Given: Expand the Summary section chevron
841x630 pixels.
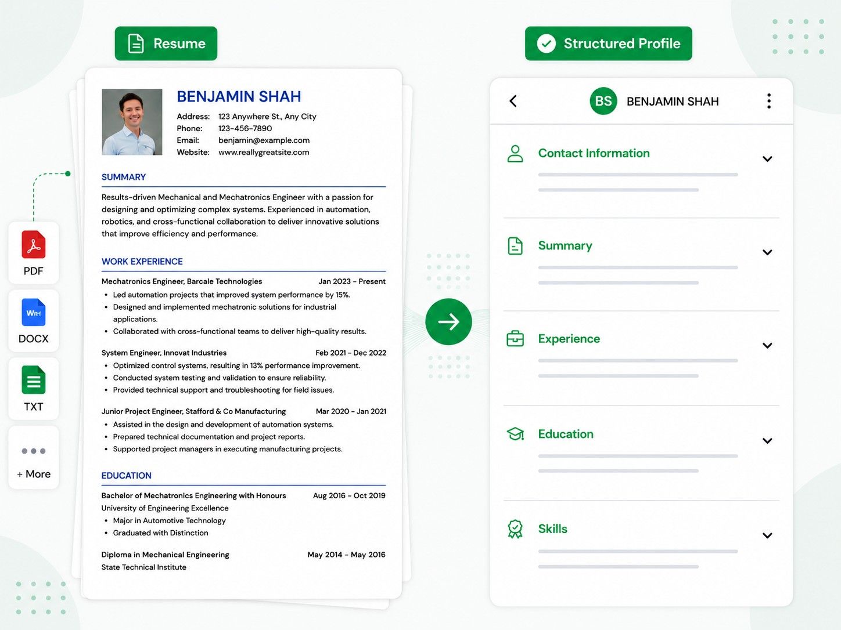Looking at the screenshot, I should (767, 252).
